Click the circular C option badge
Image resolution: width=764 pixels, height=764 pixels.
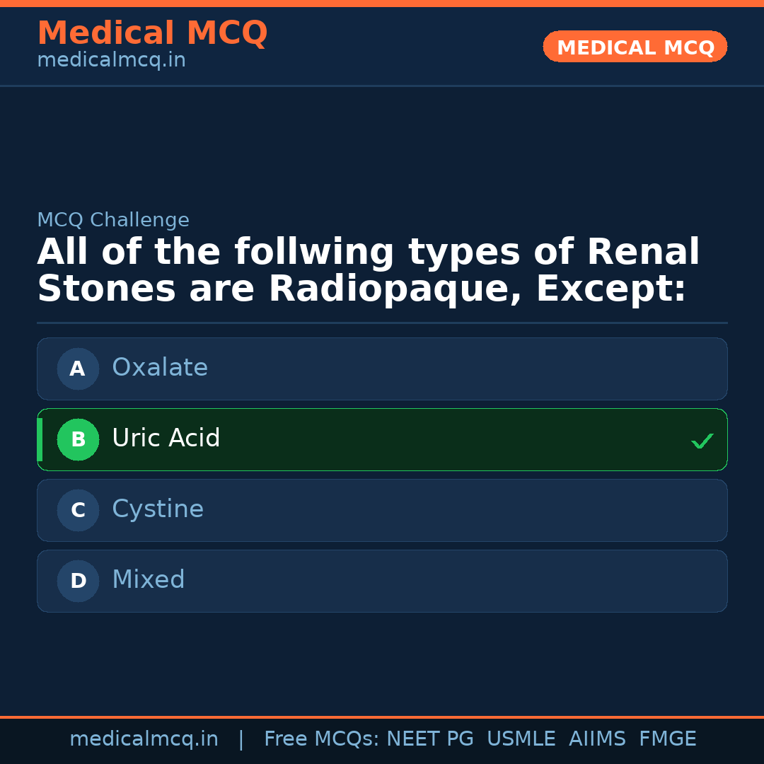coord(78,510)
